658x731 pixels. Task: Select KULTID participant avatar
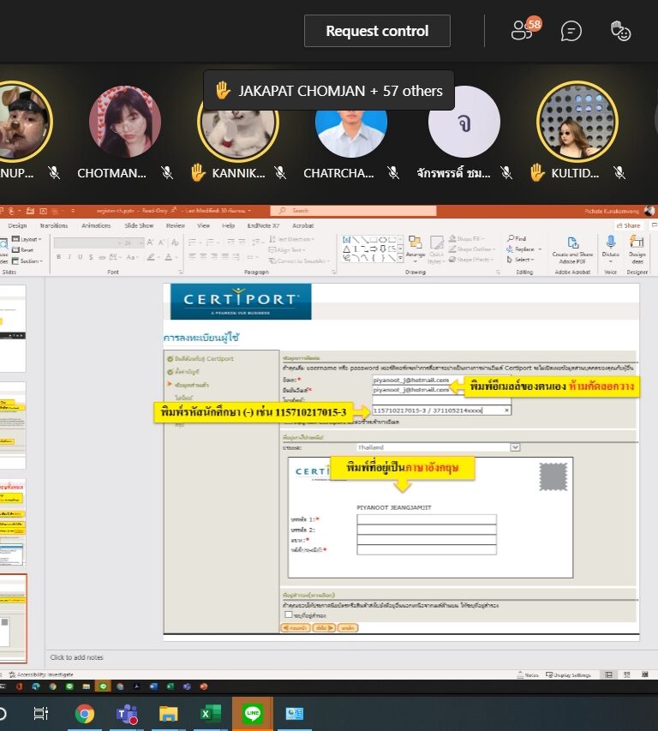tap(577, 122)
